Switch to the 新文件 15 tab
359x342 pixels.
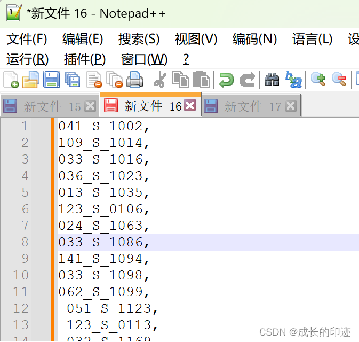click(50, 106)
